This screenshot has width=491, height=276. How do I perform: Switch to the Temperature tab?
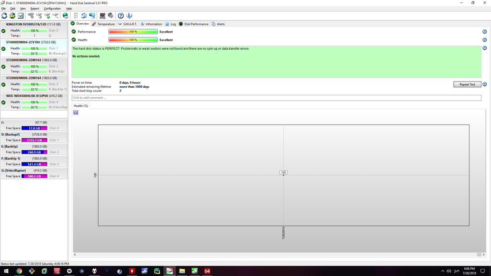(104, 24)
